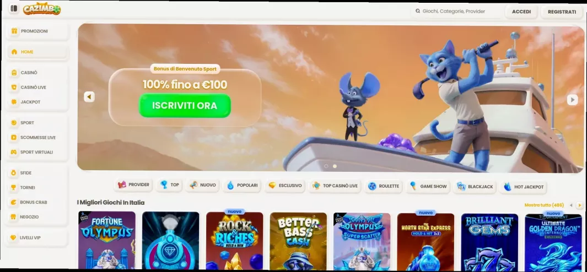The image size is (587, 272).
Task: Open the Livelli VIP diamond icon
Action: point(13,237)
